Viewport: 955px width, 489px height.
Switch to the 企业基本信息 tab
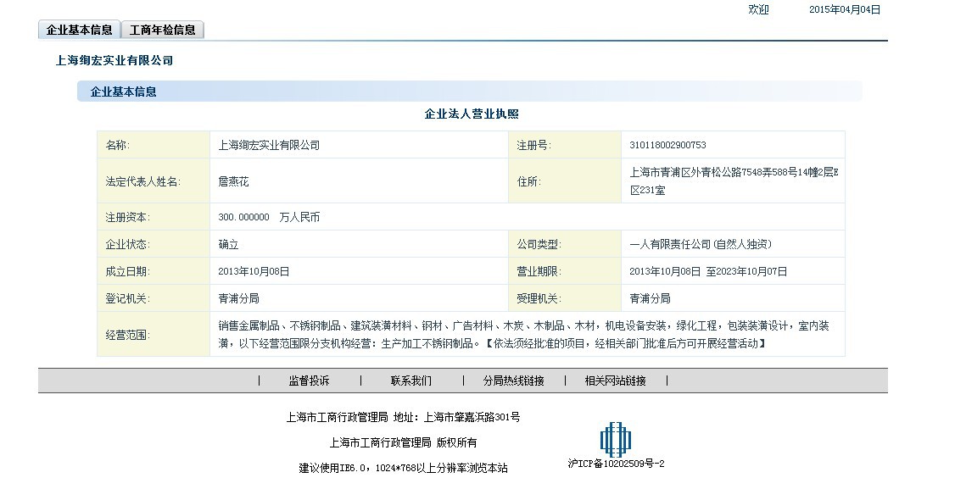(80, 30)
